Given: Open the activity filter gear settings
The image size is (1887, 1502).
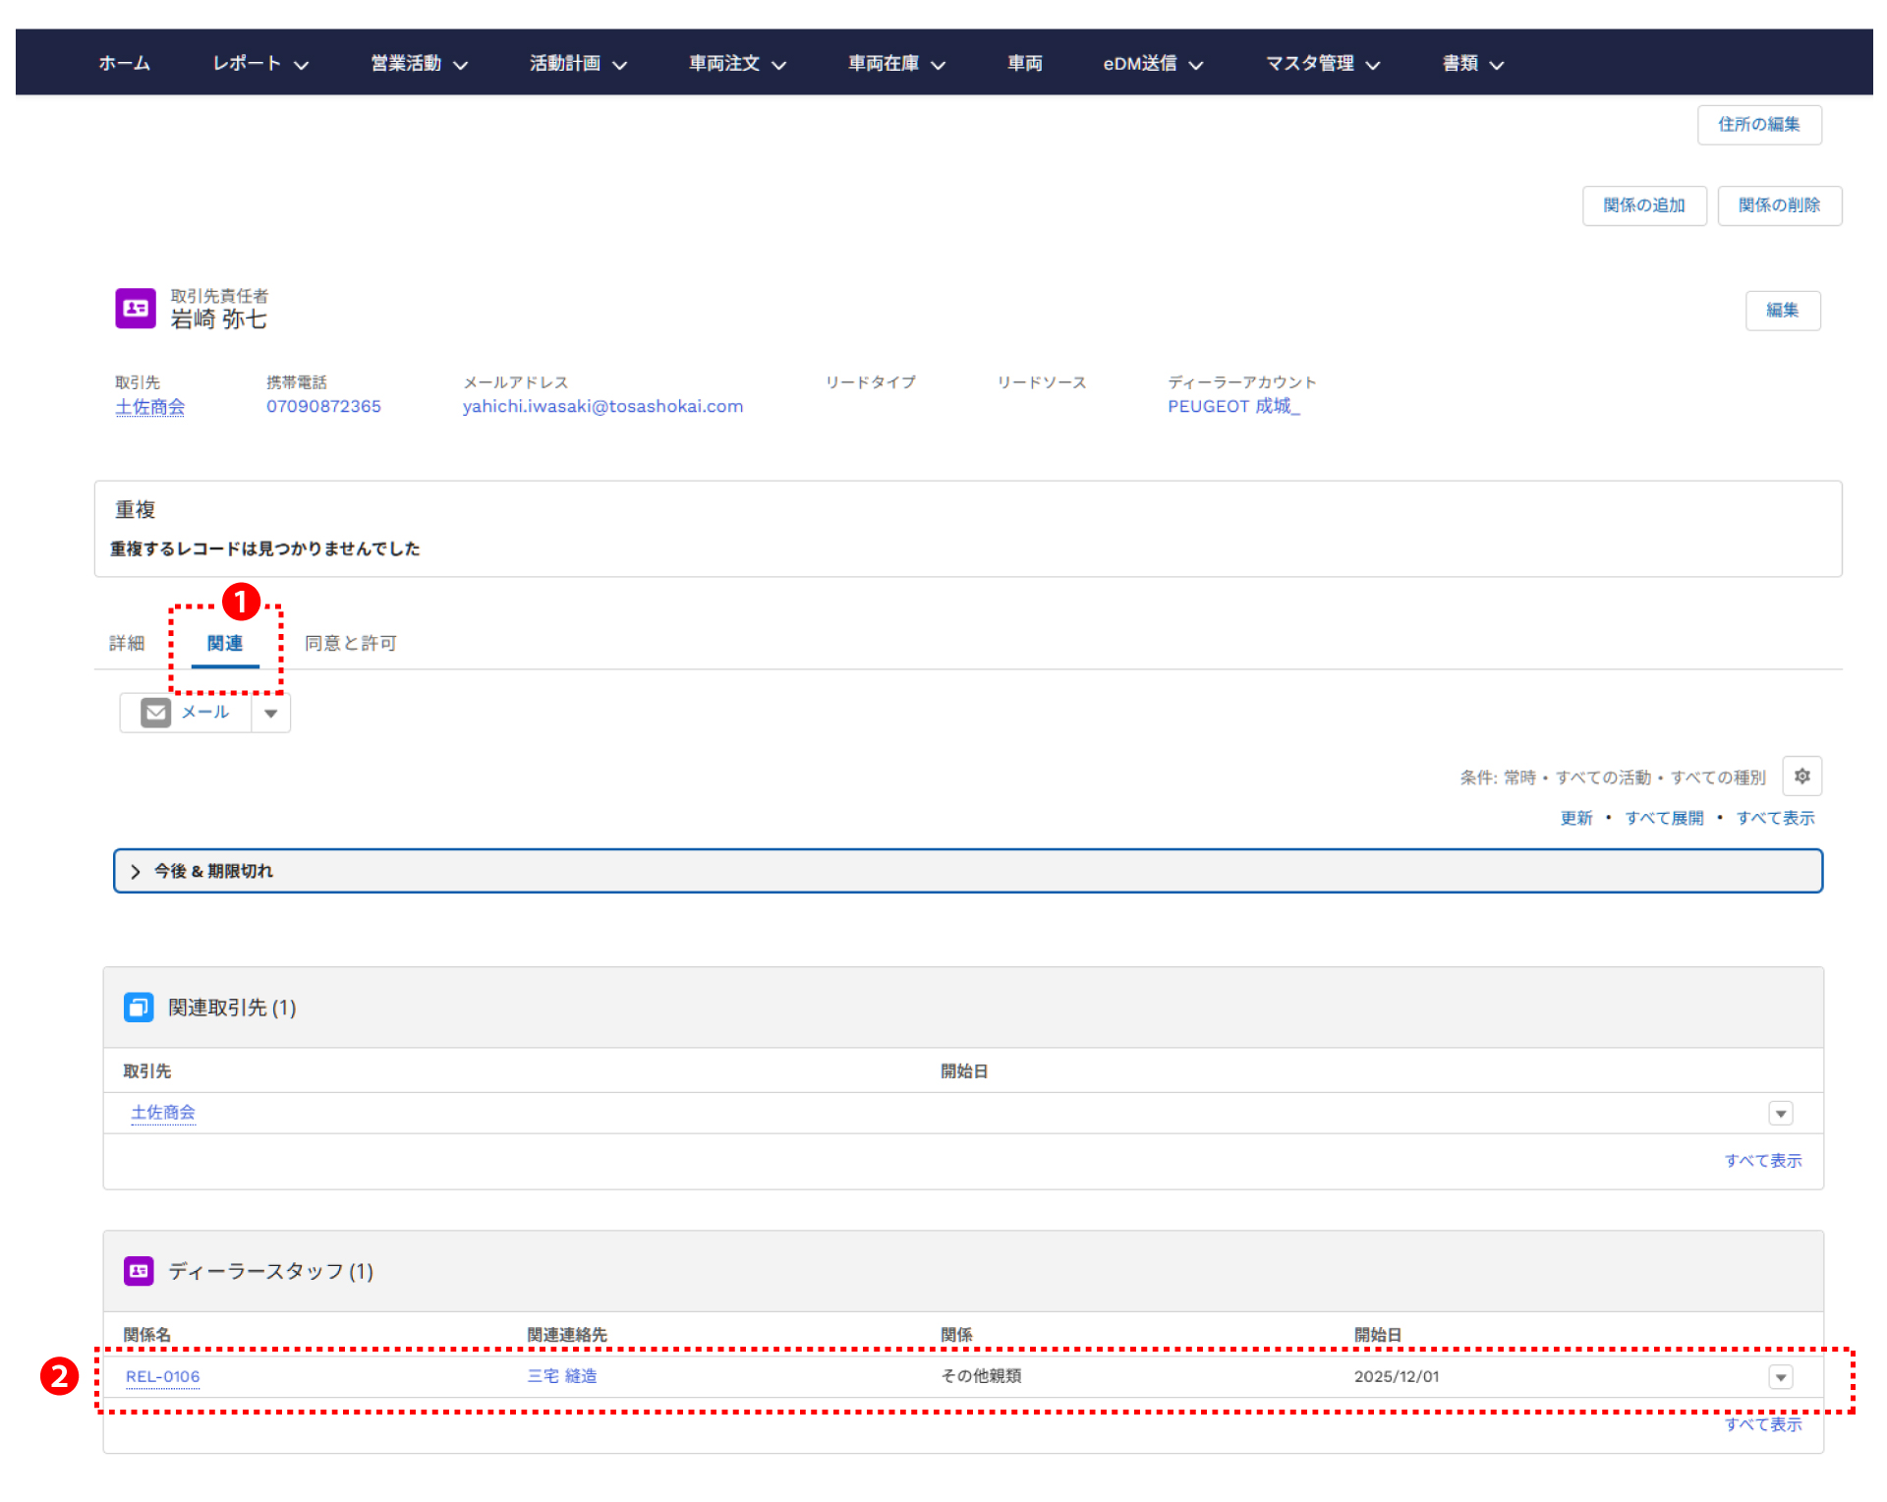Looking at the screenshot, I should pos(1801,777).
